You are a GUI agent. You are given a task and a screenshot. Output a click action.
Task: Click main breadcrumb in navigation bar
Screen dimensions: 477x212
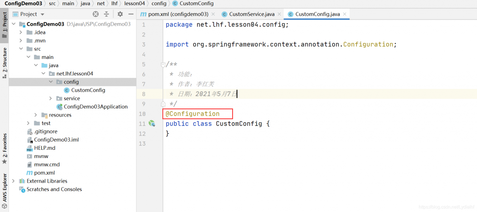(x=68, y=4)
